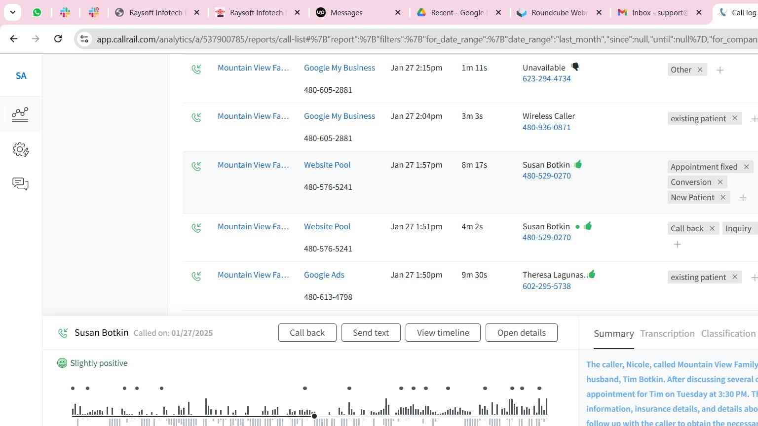Remove the Other tag

coord(700,70)
